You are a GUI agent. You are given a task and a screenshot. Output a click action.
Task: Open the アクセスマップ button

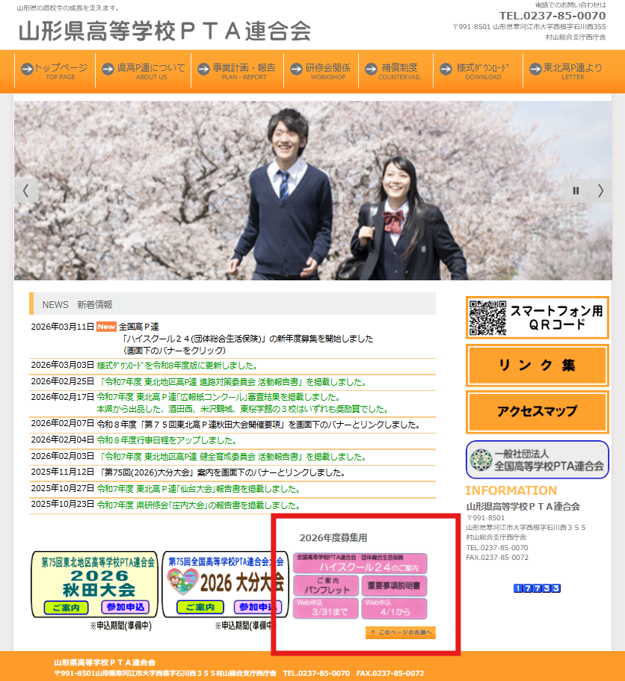(537, 412)
